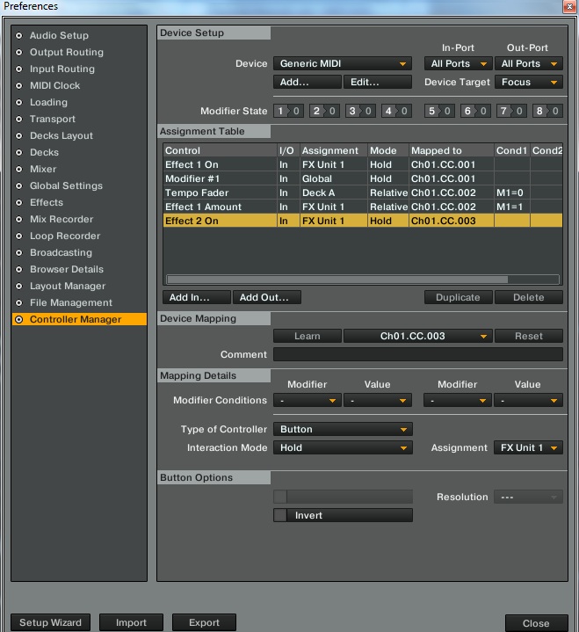The height and width of the screenshot is (632, 579).
Task: Click Modifier State 1 indicator
Action: (288, 111)
